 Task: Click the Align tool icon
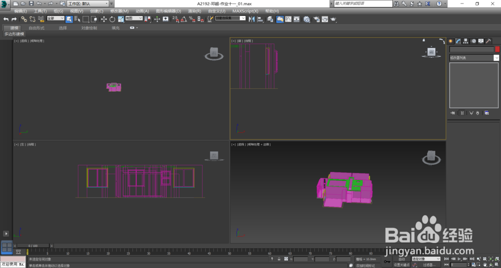pos(261,19)
